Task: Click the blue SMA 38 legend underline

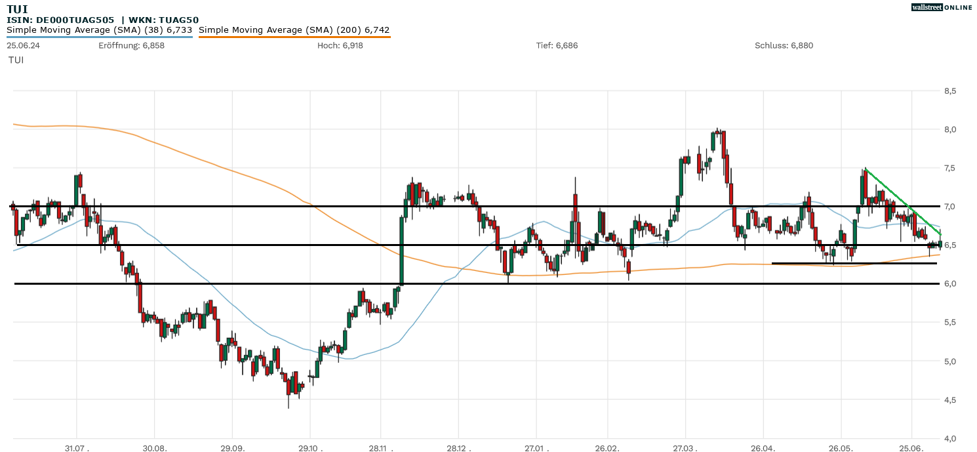Action: [x=100, y=37]
